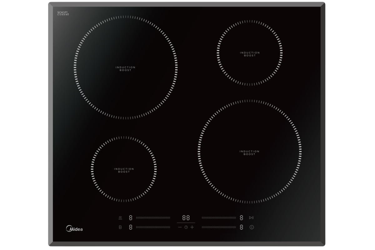Click the Schott Ceran logo
Screen dimensions: 375x250
(x=63, y=13)
